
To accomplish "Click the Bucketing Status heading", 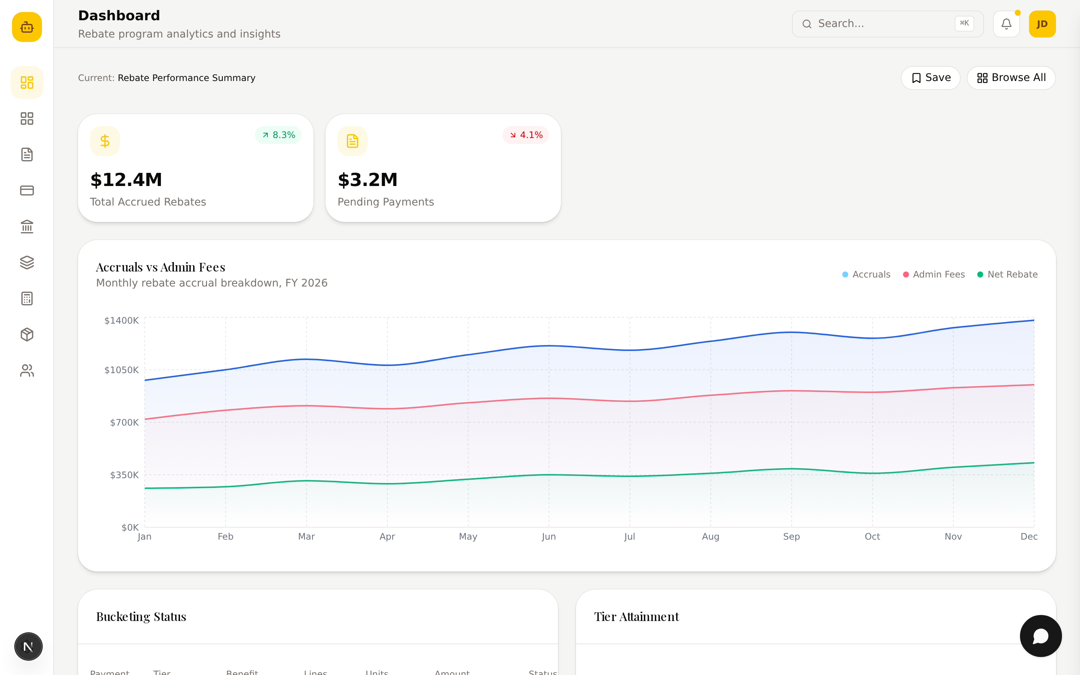I will [141, 616].
